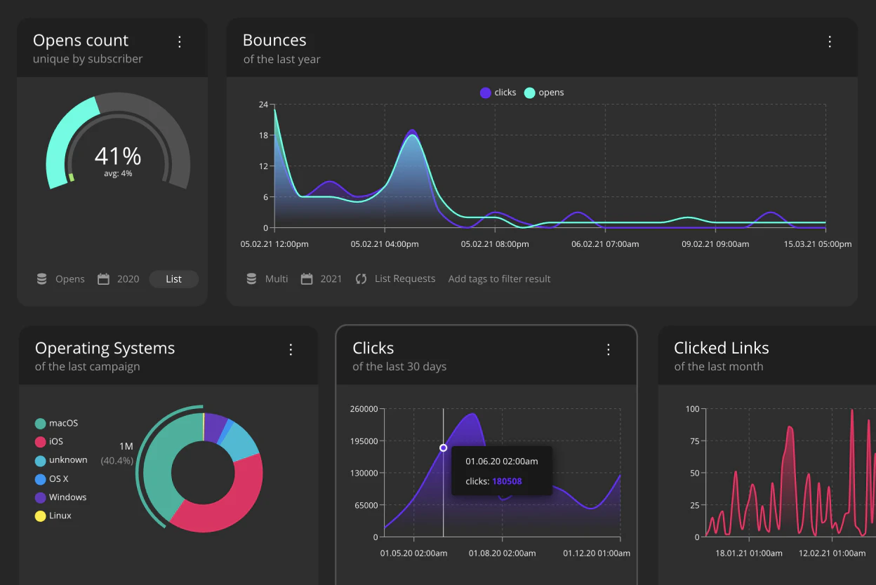Select the pink iOS color swatch
Image resolution: width=876 pixels, height=585 pixels.
tap(41, 442)
